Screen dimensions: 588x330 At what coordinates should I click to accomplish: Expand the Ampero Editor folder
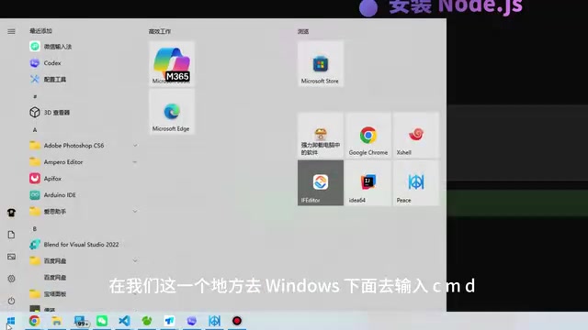[x=84, y=162]
